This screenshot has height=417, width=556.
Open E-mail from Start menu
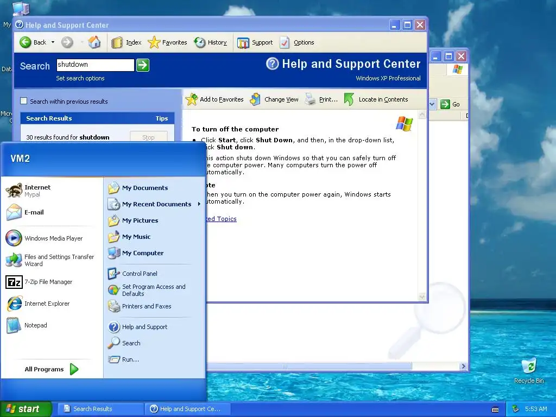pyautogui.click(x=52, y=212)
